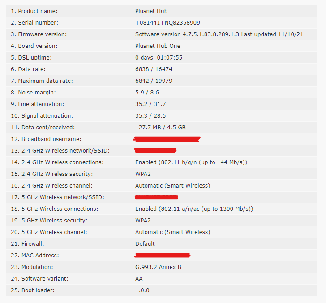
Task: Click the Data sent/received value
Action: [x=160, y=127]
